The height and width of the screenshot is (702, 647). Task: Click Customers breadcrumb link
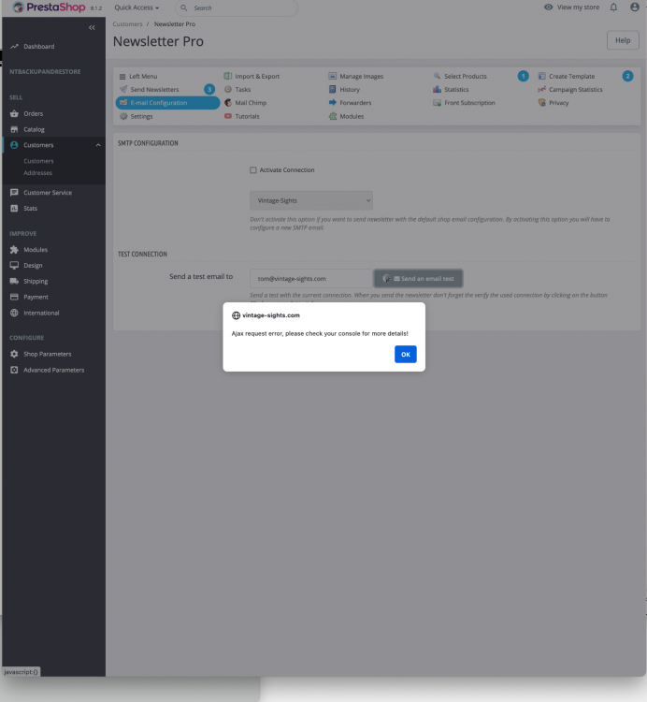[127, 24]
